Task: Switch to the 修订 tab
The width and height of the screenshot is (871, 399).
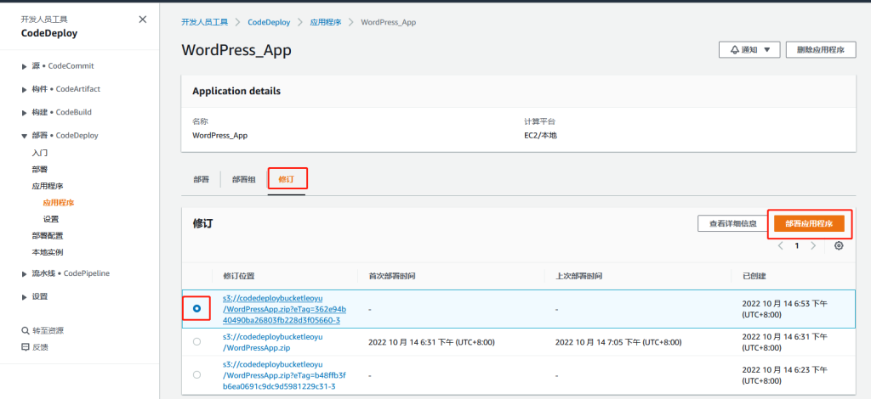Action: (x=287, y=179)
